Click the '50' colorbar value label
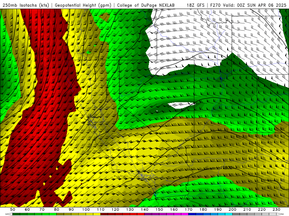The height and width of the screenshot is (216, 289). click(x=13, y=210)
